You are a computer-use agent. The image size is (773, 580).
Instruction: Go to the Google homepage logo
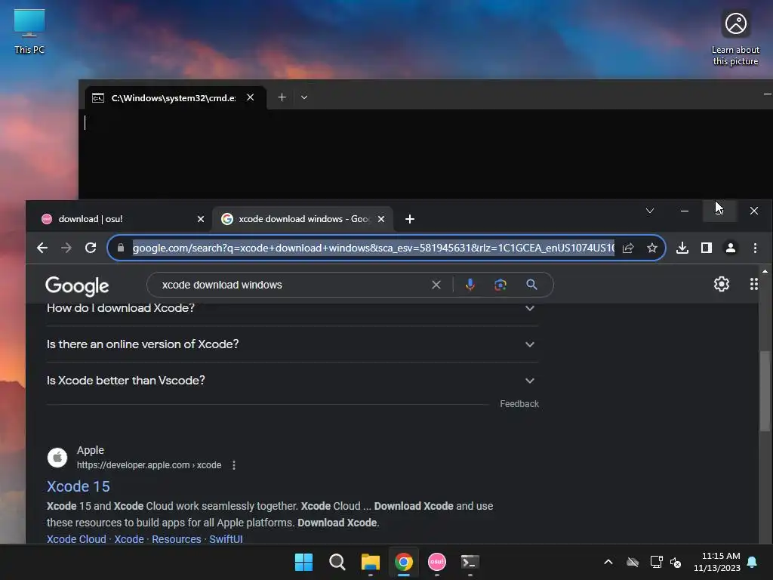click(77, 286)
